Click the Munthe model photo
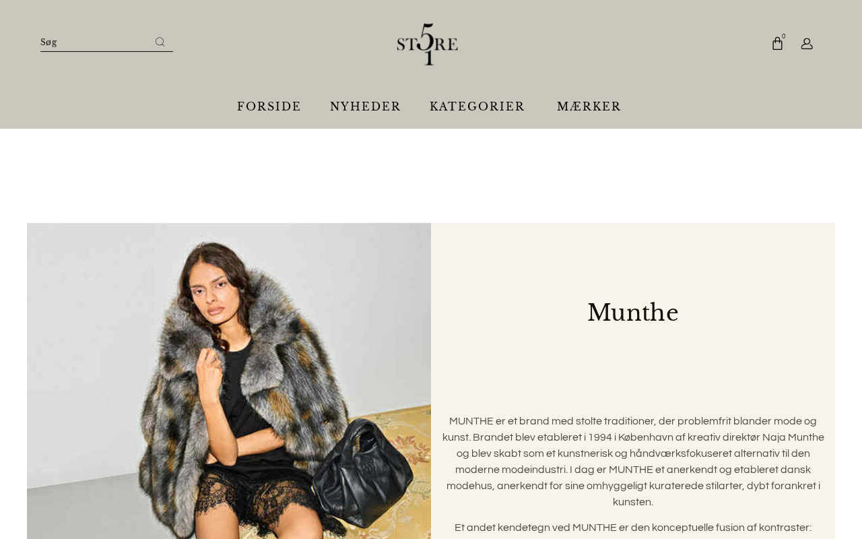 tap(229, 381)
